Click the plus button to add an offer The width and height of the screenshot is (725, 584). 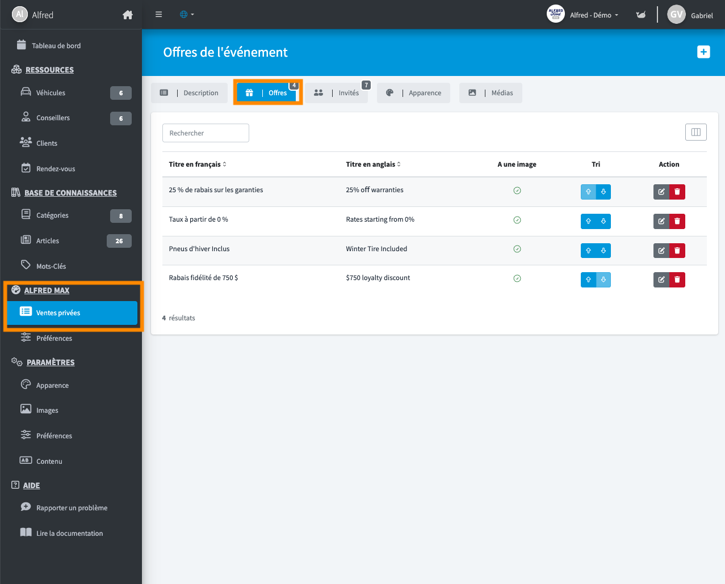point(703,52)
